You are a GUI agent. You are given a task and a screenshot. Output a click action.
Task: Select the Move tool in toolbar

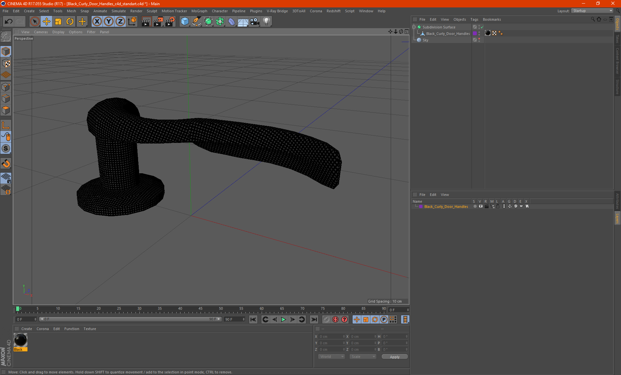tap(46, 22)
